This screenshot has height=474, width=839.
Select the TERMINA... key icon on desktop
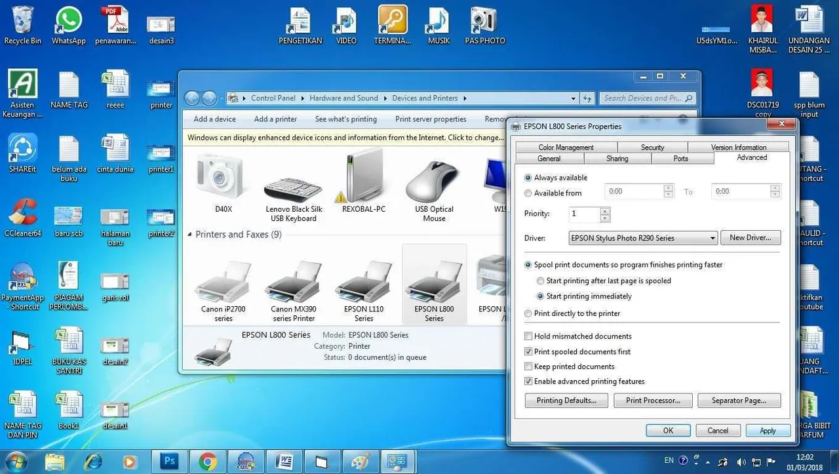[393, 25]
